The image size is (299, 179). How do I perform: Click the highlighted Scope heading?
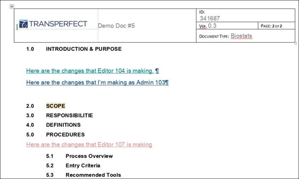point(56,106)
